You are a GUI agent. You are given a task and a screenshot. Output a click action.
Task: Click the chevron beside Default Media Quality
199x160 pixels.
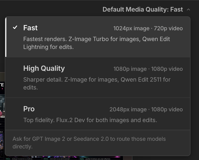coord(188,10)
